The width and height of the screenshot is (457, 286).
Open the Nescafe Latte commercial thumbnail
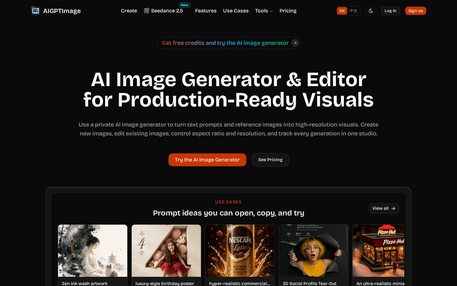click(240, 251)
